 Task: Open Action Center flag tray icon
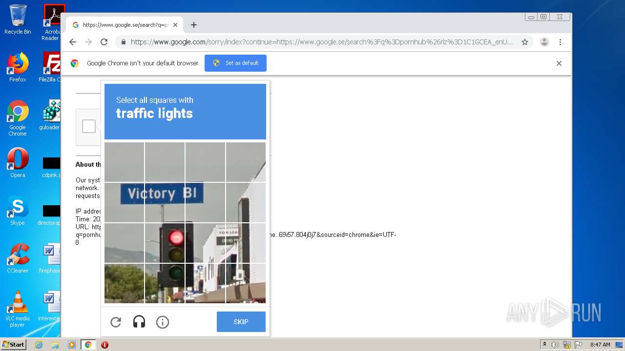point(578,345)
